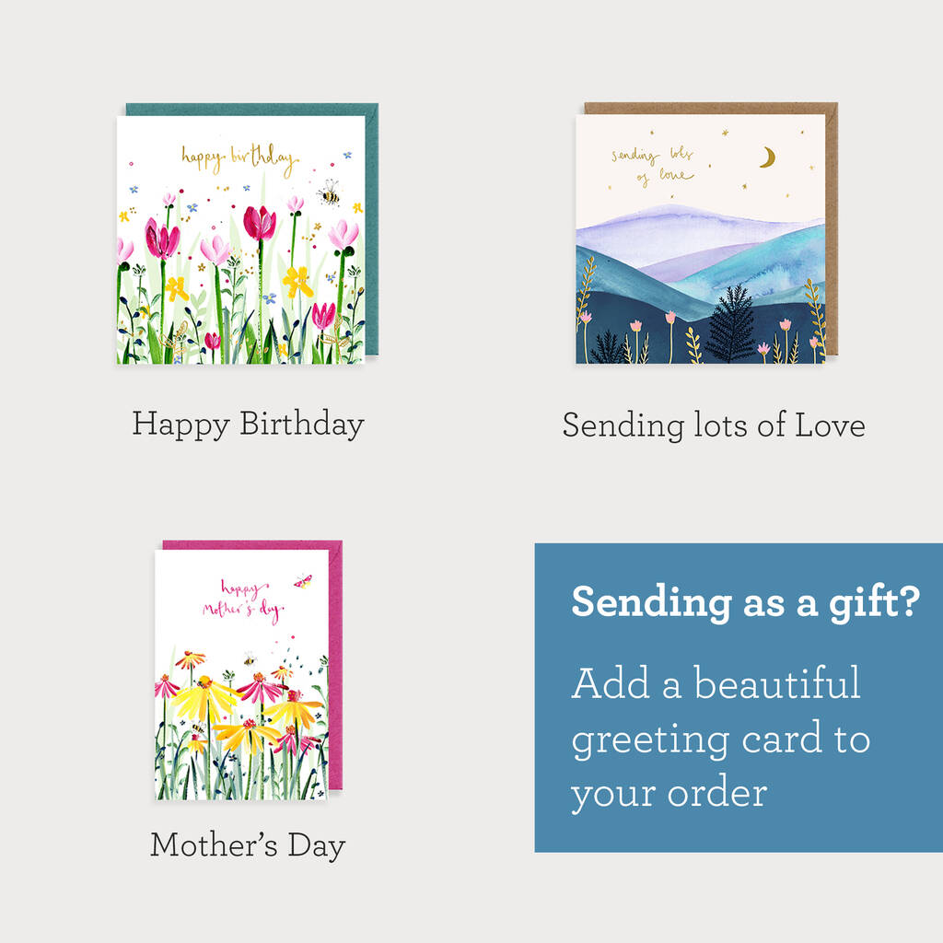This screenshot has height=943, width=943.
Task: Click the bumblebee on the birthday card
Action: tap(329, 193)
